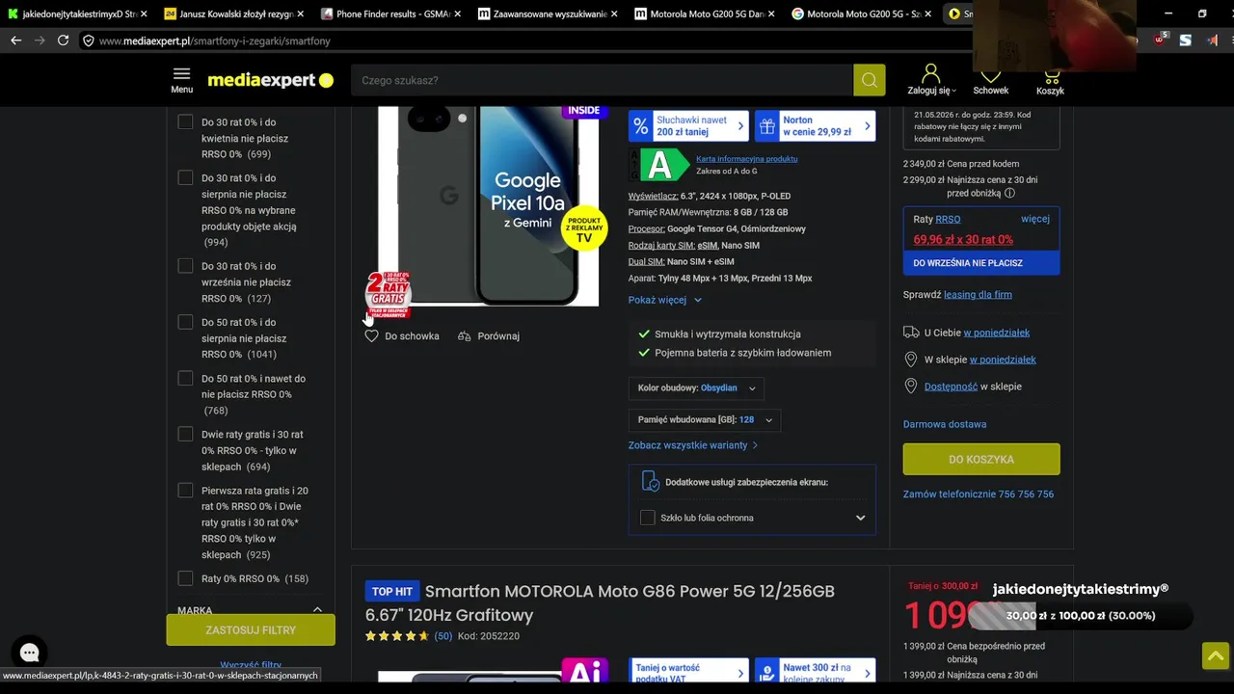This screenshot has width=1234, height=694.
Task: Click the search magnifier button
Action: coord(869,80)
